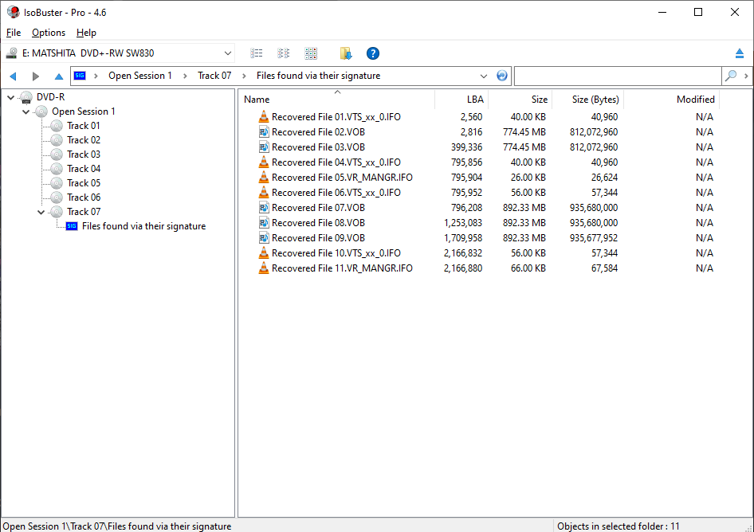Click the DVD-R drive icon in the tree
The image size is (754, 532).
click(26, 97)
